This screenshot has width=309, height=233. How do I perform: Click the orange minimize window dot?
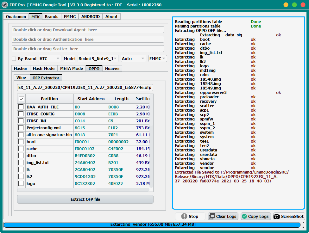286,5
